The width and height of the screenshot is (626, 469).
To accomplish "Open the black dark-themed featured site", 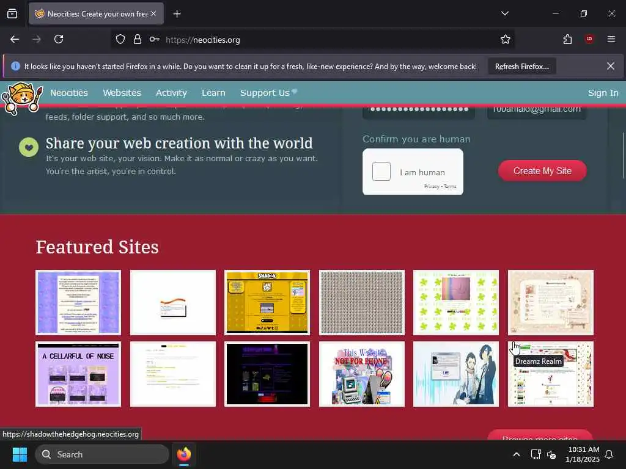I will point(267,374).
